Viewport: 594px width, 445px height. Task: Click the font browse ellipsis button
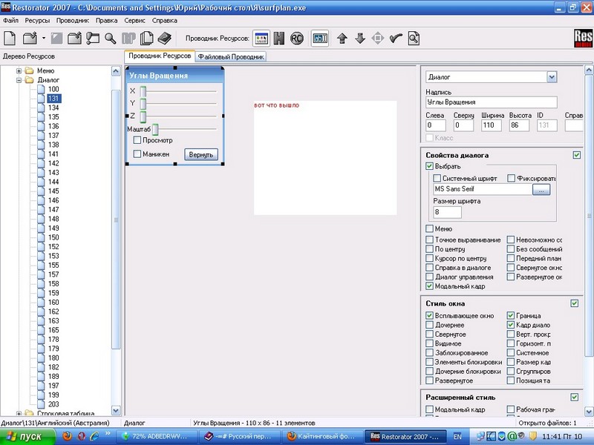541,190
